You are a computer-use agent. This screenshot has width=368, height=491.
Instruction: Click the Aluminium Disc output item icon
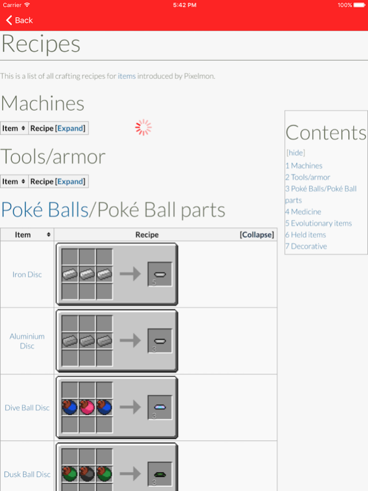tap(160, 341)
